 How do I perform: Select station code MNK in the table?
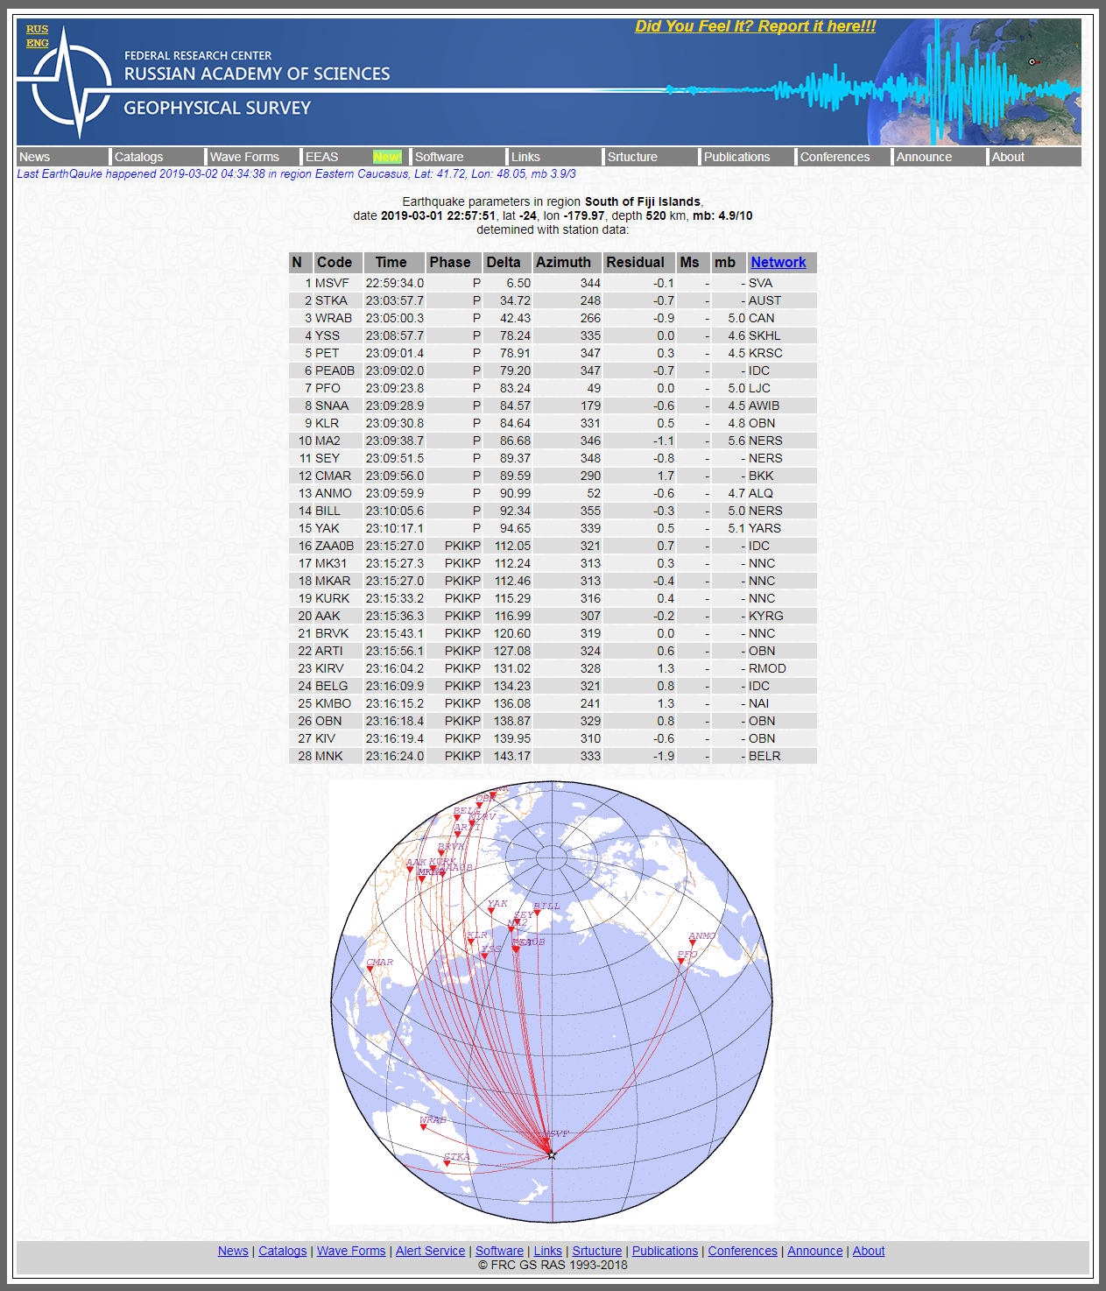[x=328, y=756]
